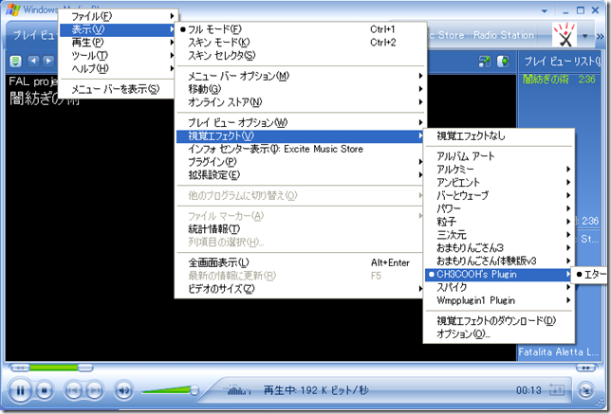Open プラグイン(P) submenu
Screen dimensions: 611x414
[300, 162]
